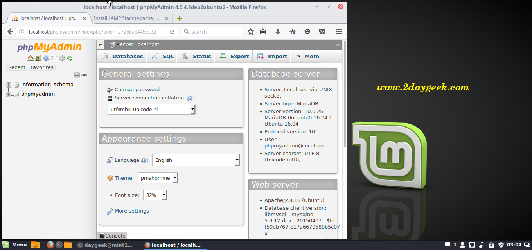Click the Log out door icon
Viewport: 532px width, 250px height.
coord(38,58)
